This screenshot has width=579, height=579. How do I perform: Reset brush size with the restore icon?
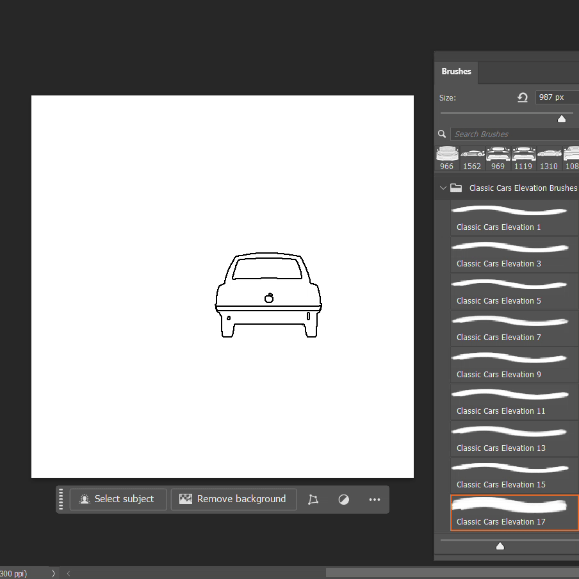(x=523, y=97)
